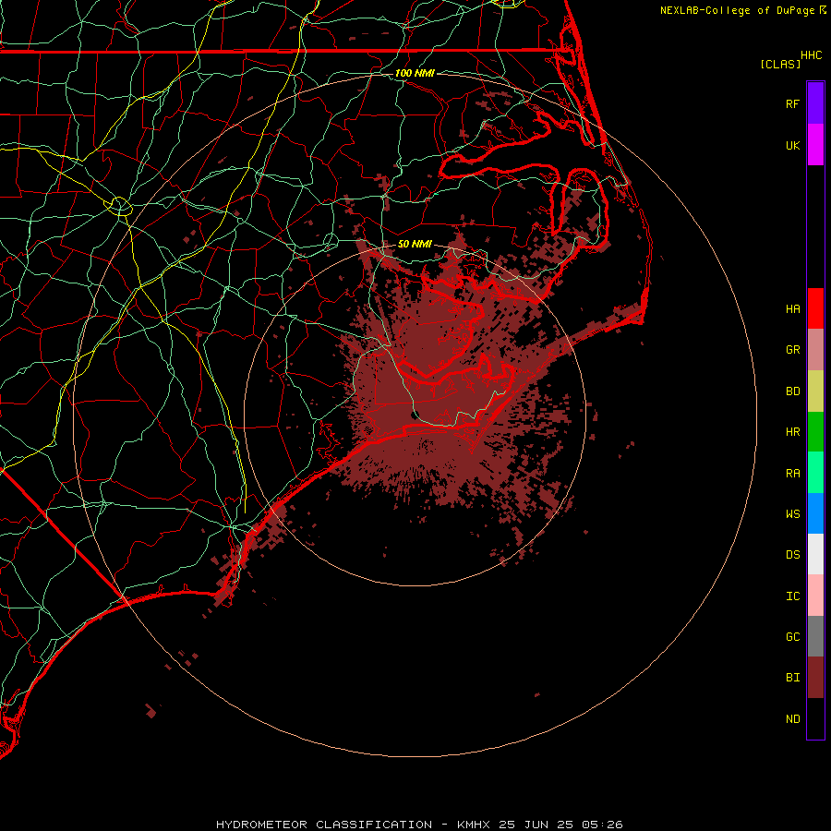Screen dimensions: 831x831
Task: Click the 50 NMI range ring label
Action: 415,244
